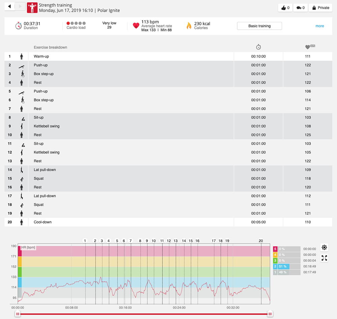Toggle Private lock privacy setting
The height and width of the screenshot is (319, 337).
point(320,8)
